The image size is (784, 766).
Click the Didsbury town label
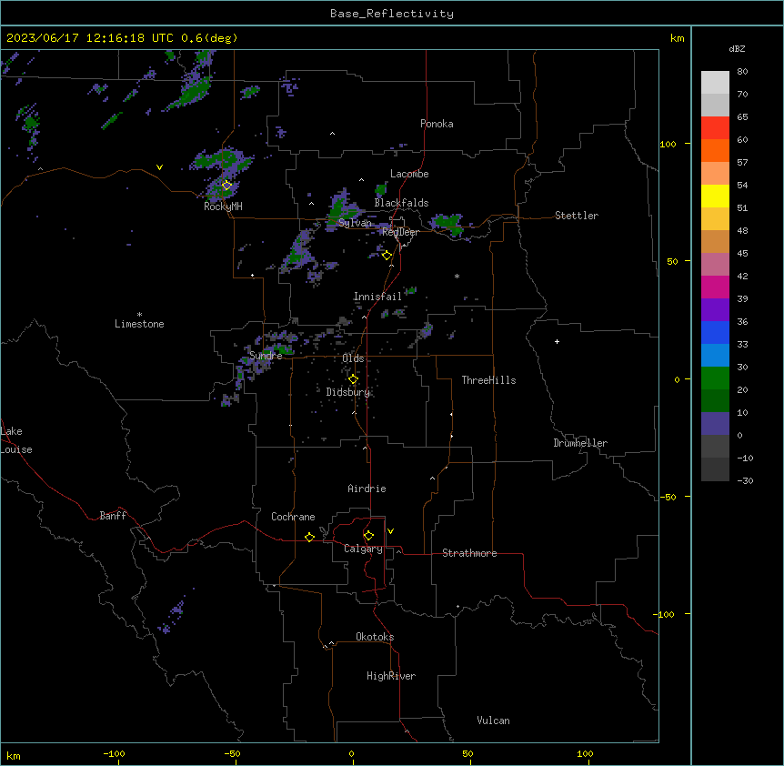pyautogui.click(x=348, y=392)
